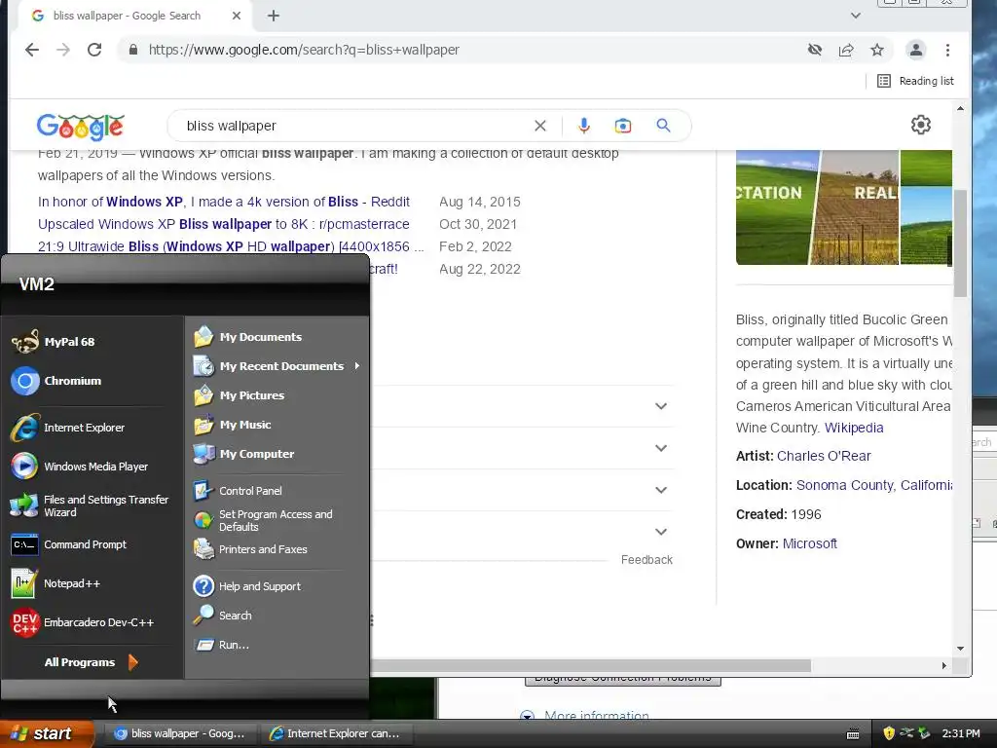997x748 pixels.
Task: Open Control Panel
Action: [x=238, y=491]
